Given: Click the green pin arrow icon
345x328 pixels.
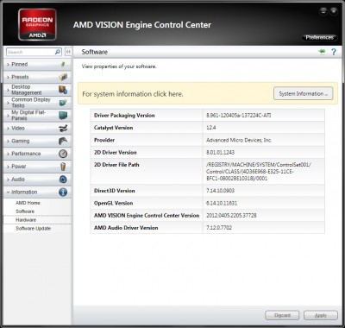Looking at the screenshot, I should (x=322, y=52).
